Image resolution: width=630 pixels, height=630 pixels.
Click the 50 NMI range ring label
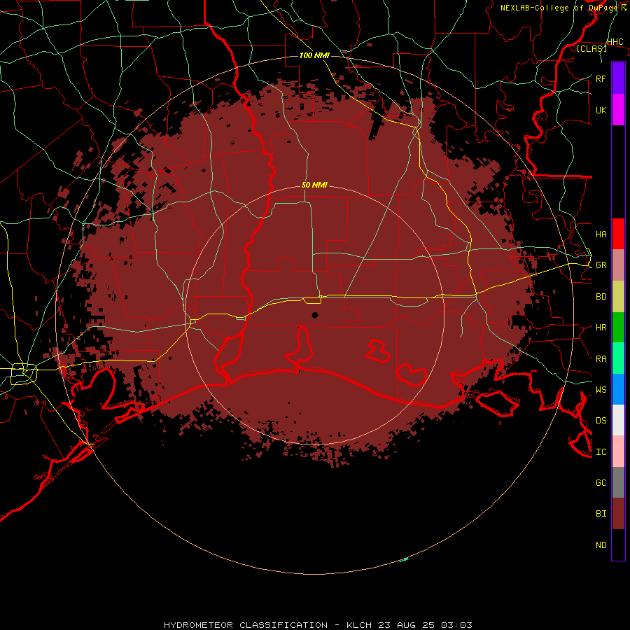314,185
